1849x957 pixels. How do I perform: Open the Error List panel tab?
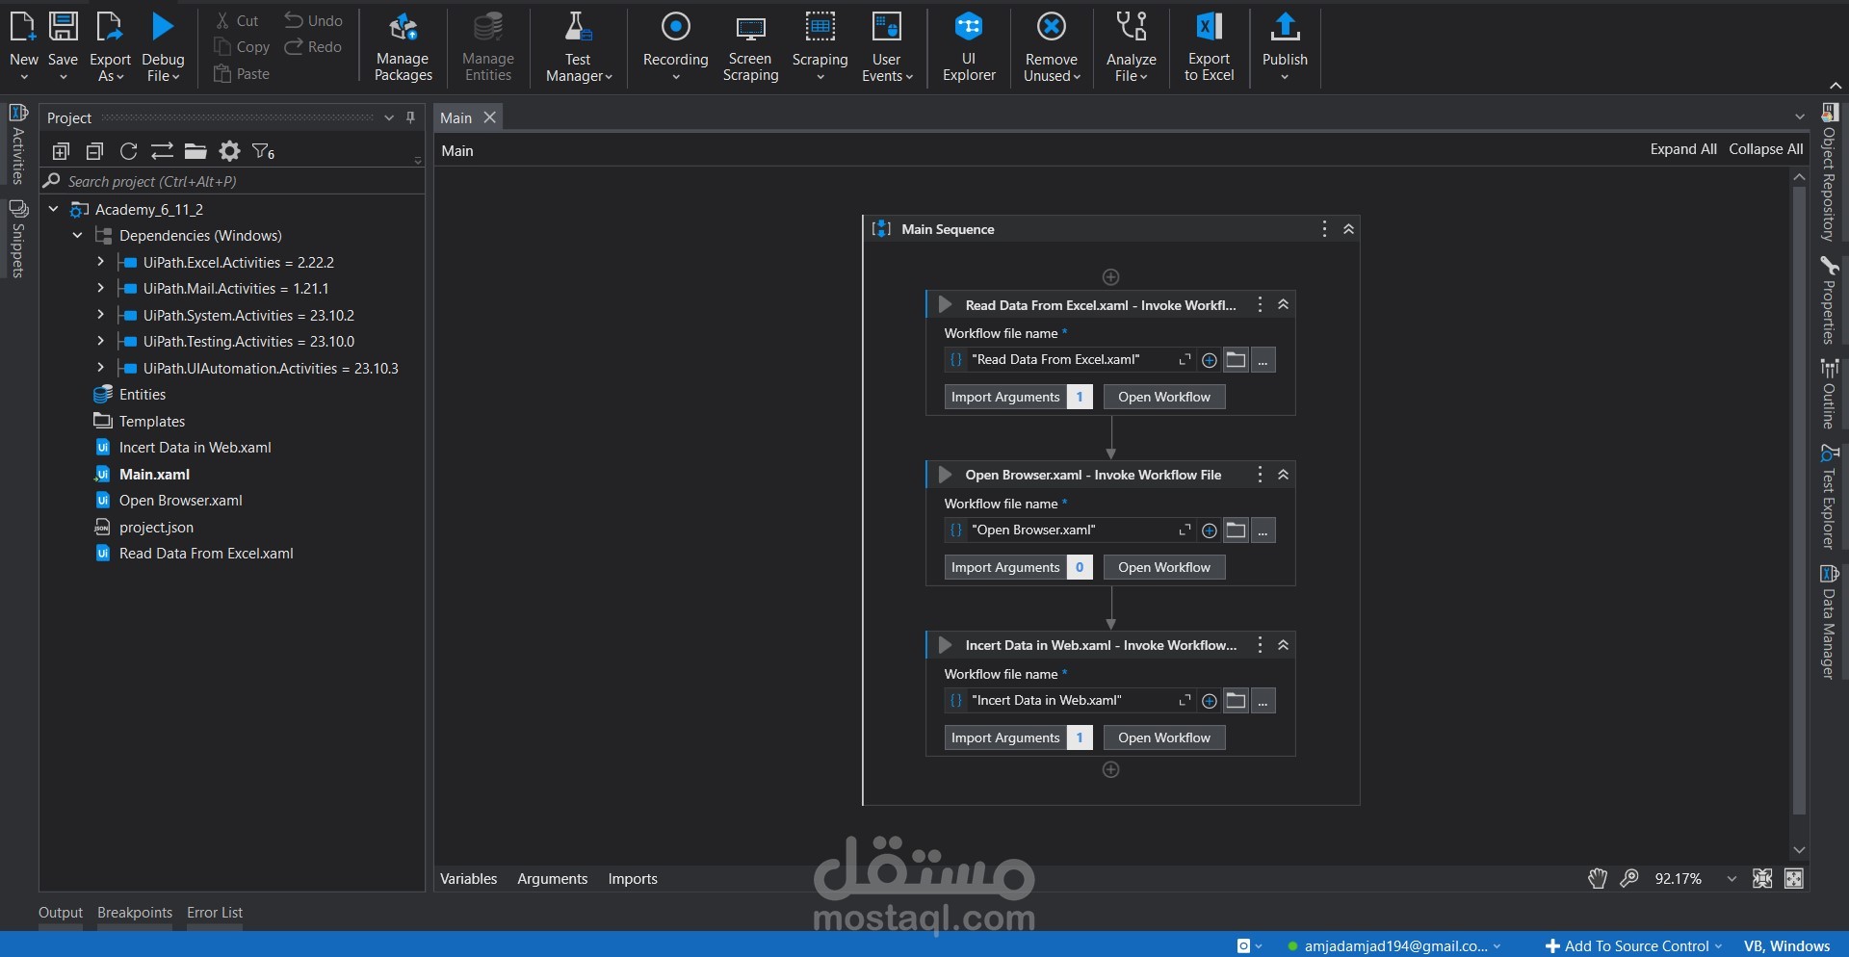coord(215,913)
